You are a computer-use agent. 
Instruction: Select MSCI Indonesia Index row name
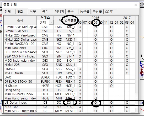pos(20,61)
